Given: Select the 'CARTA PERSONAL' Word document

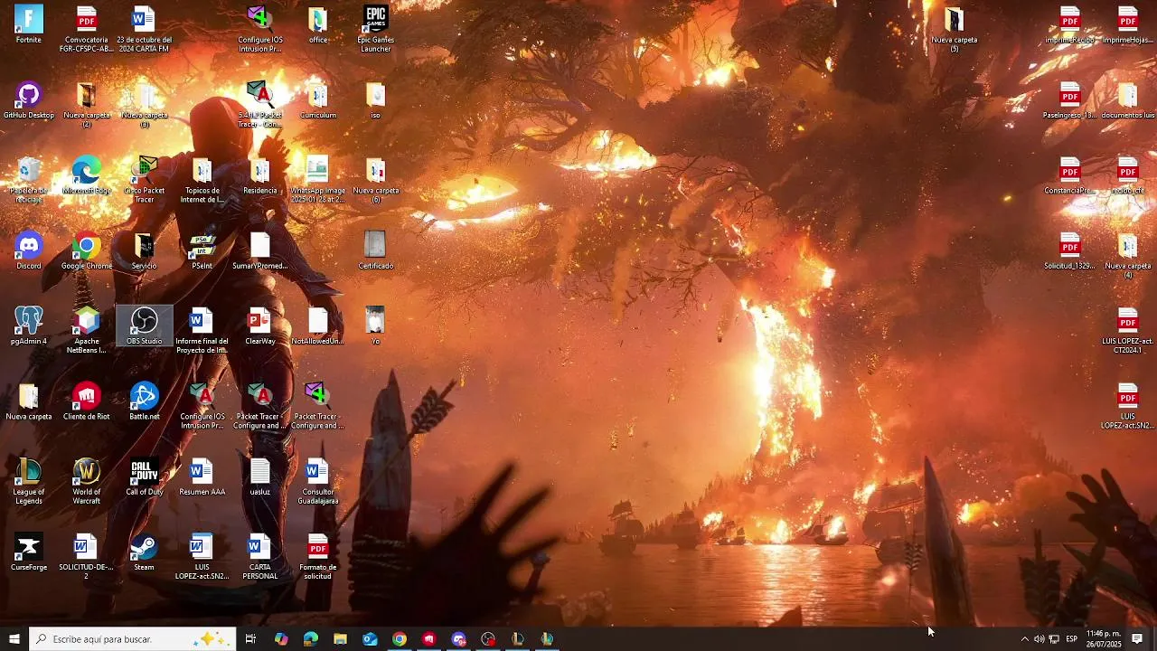Looking at the screenshot, I should point(260,556).
